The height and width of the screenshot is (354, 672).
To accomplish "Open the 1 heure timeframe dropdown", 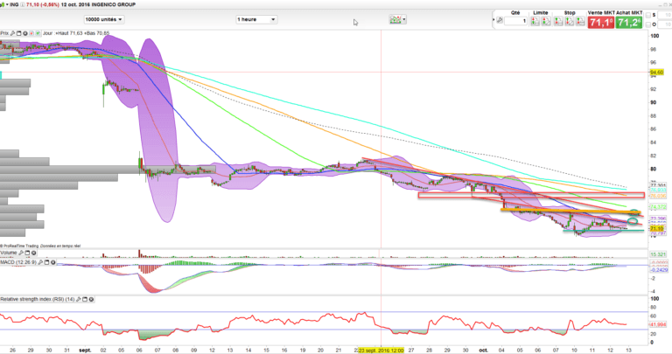I will (256, 18).
